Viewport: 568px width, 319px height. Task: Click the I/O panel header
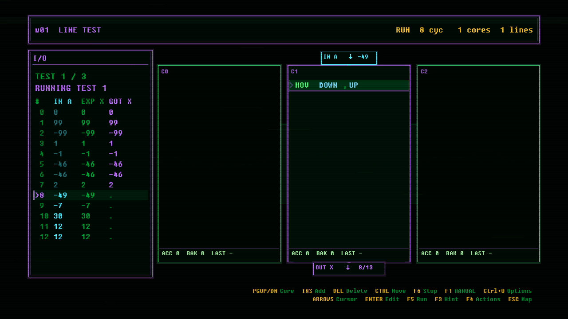40,58
